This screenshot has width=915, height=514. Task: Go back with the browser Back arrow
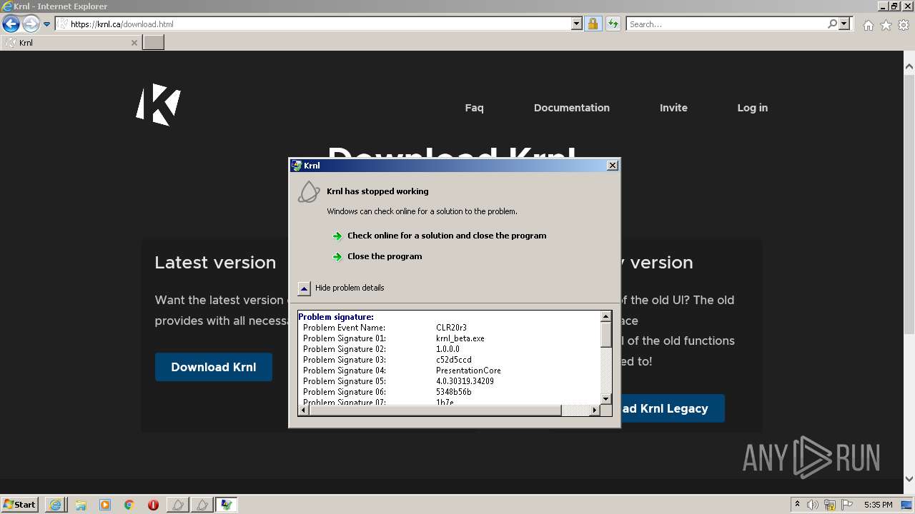pos(11,24)
